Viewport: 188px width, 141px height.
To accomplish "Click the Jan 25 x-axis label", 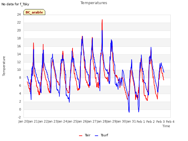I will [x=72, y=122].
